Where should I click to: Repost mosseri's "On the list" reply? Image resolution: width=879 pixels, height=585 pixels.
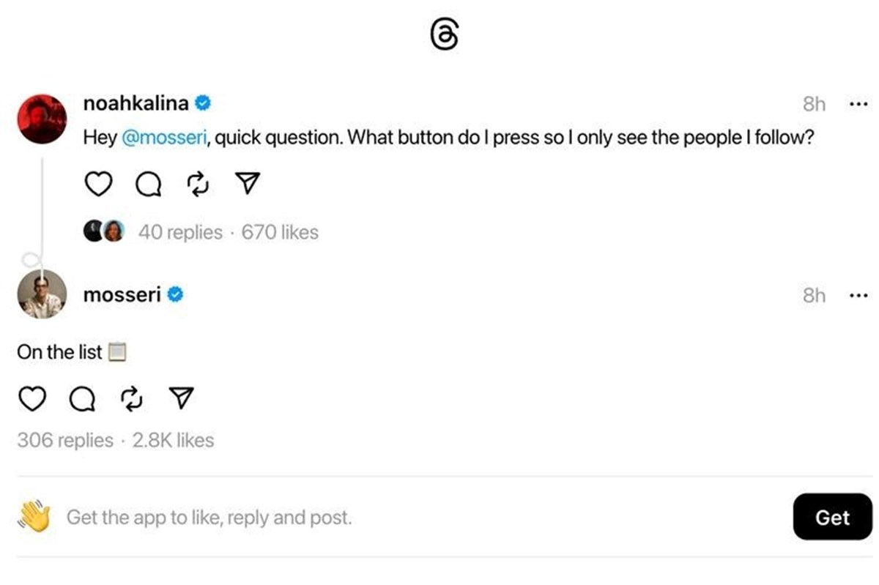tap(131, 398)
